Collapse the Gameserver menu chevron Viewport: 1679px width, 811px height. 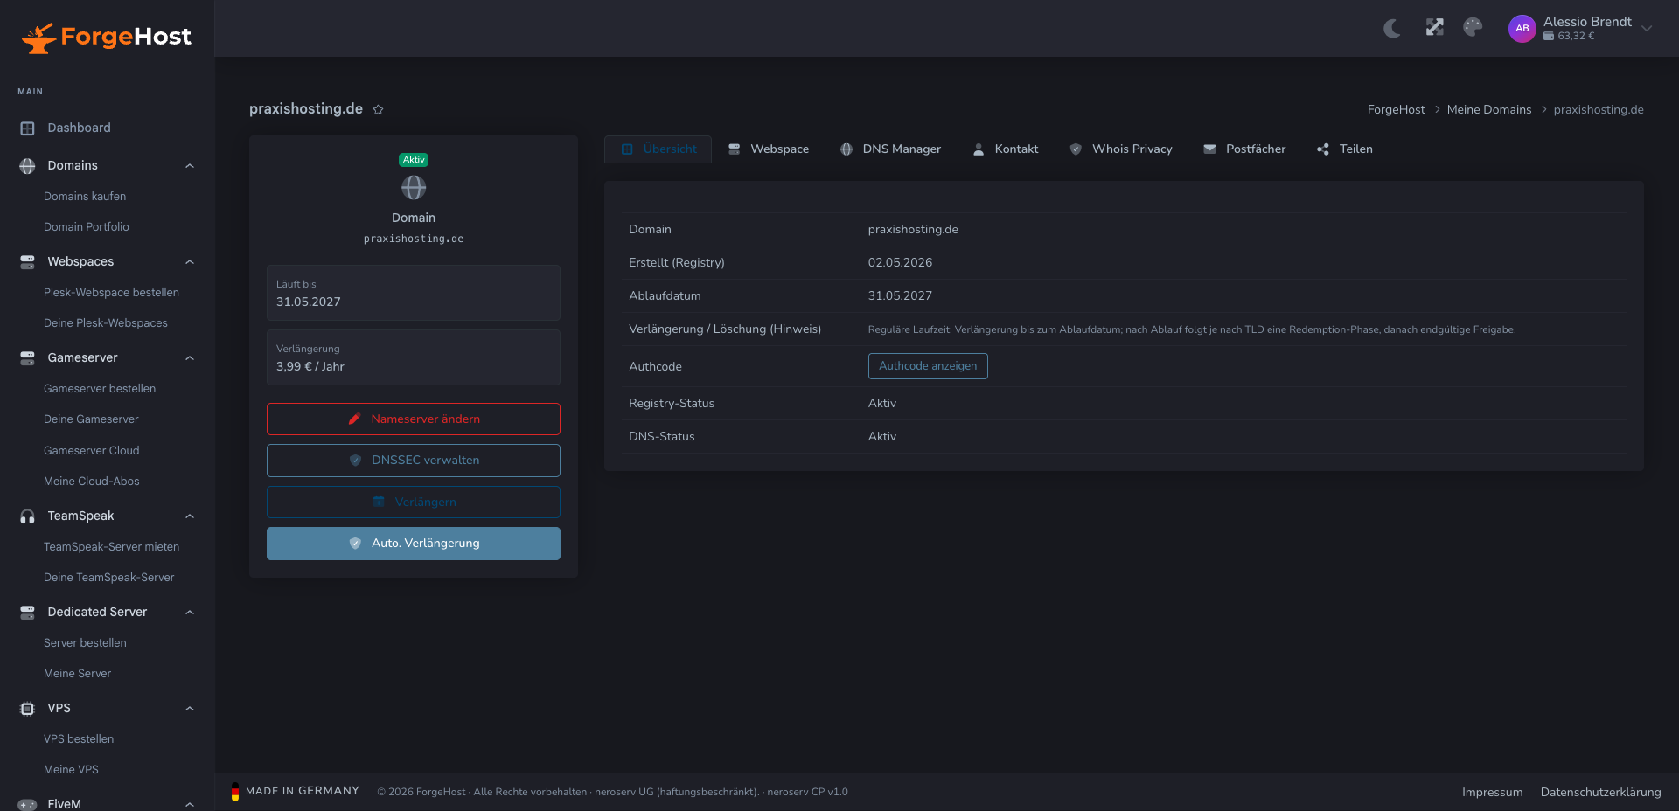190,358
